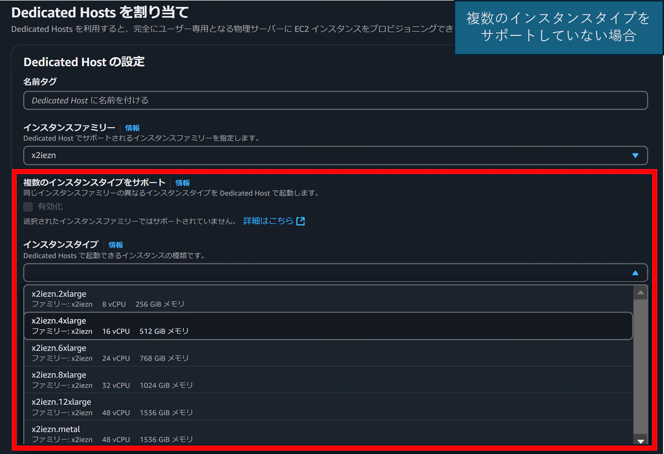
Task: Click the up arrow of instance type dropdown
Action: tap(635, 273)
